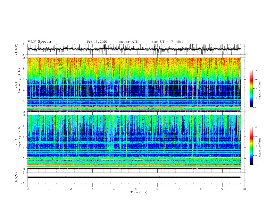Click the "ch.1(V)" waveform axis label
275x212 pixels.
point(17,49)
